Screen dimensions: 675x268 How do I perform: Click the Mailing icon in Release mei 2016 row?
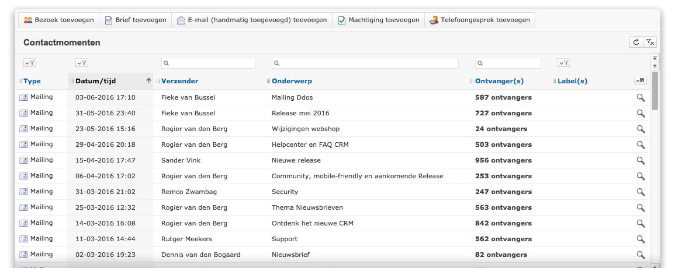[x=23, y=113]
